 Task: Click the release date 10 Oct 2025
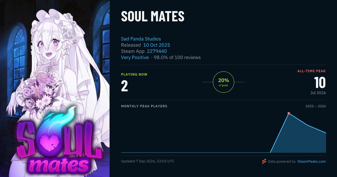point(157,45)
